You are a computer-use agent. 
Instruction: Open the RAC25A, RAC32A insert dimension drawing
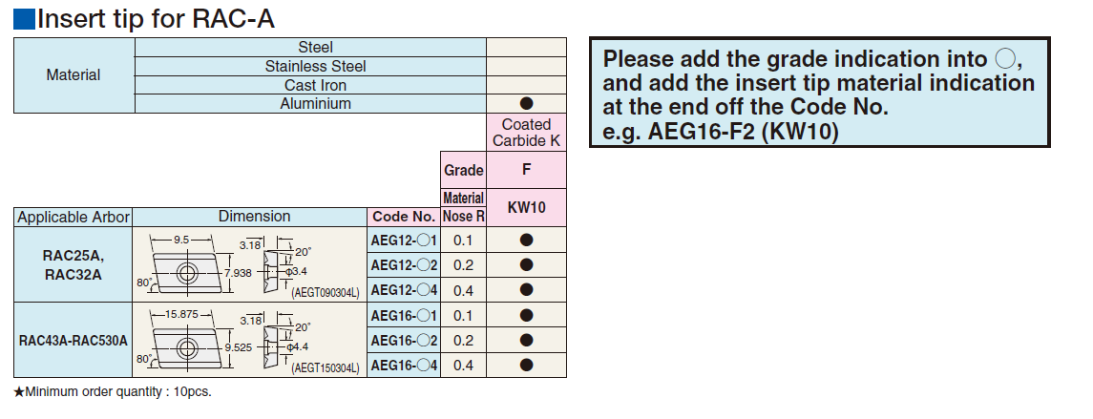pos(249,264)
